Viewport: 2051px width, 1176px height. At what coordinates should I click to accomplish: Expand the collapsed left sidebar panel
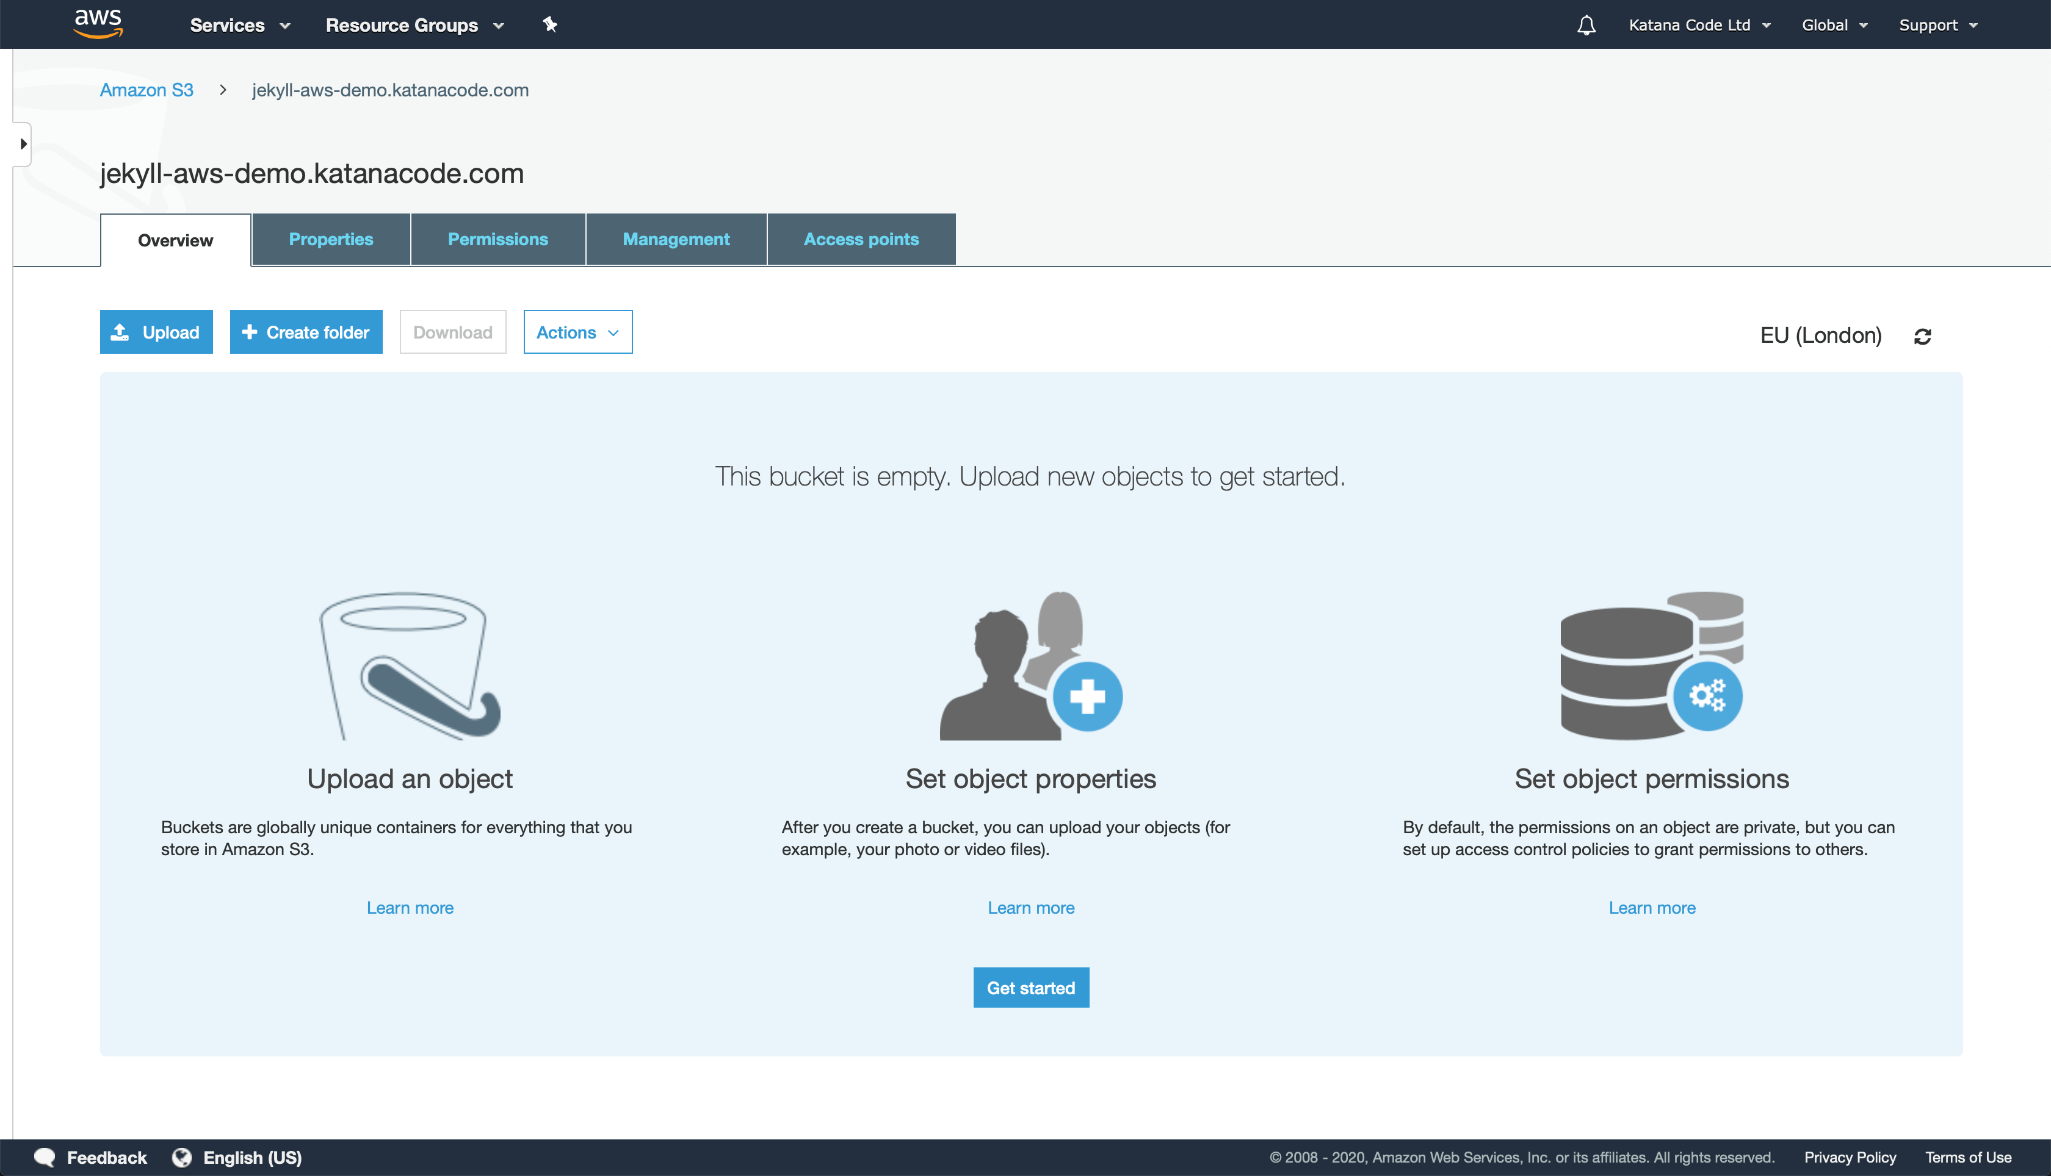[x=22, y=144]
